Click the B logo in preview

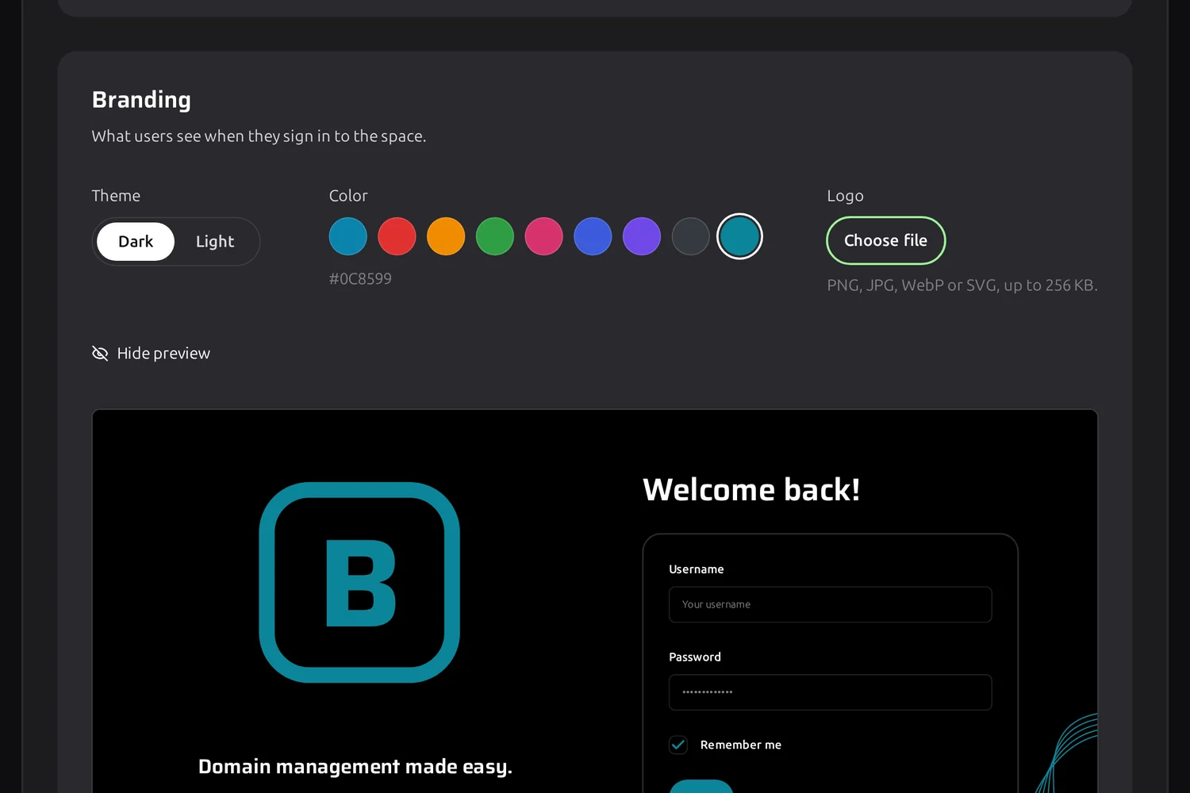359,582
